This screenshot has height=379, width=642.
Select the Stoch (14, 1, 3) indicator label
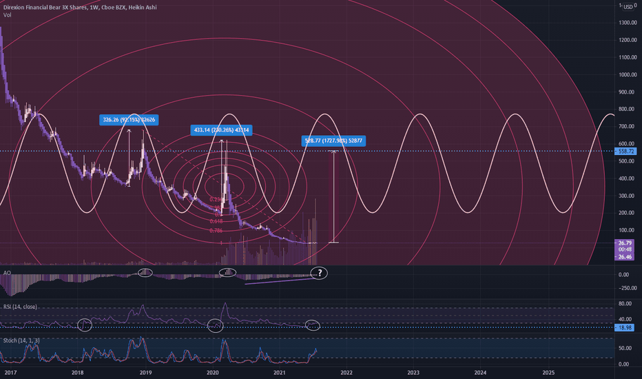click(x=21, y=340)
